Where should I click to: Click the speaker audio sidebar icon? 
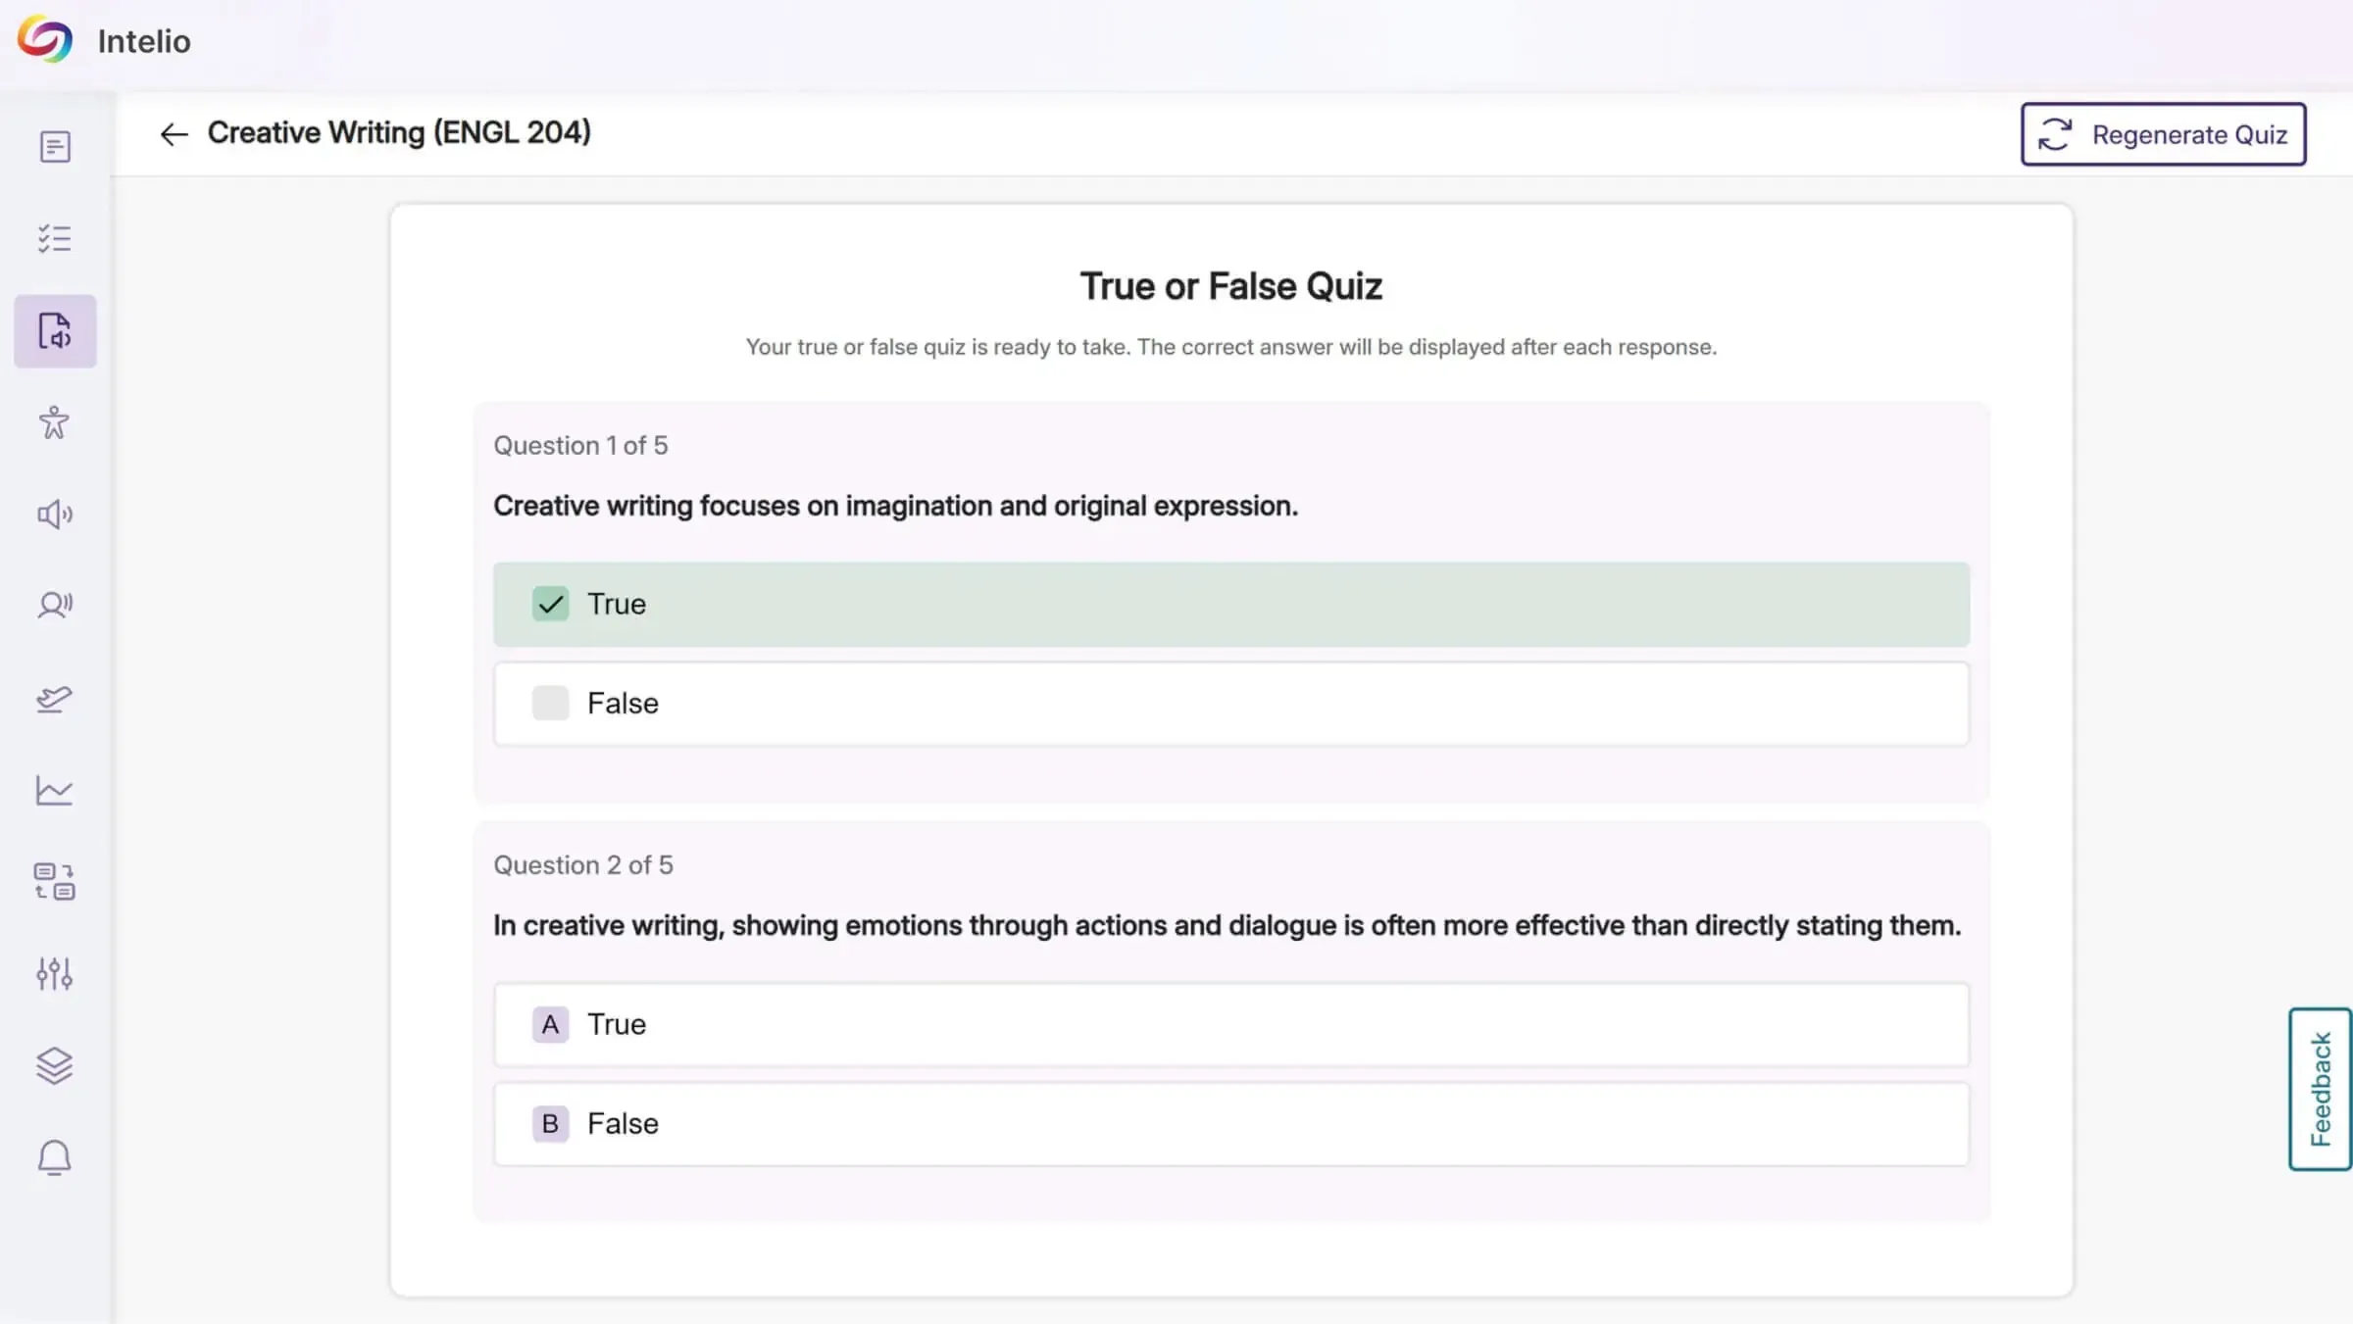[x=55, y=515]
